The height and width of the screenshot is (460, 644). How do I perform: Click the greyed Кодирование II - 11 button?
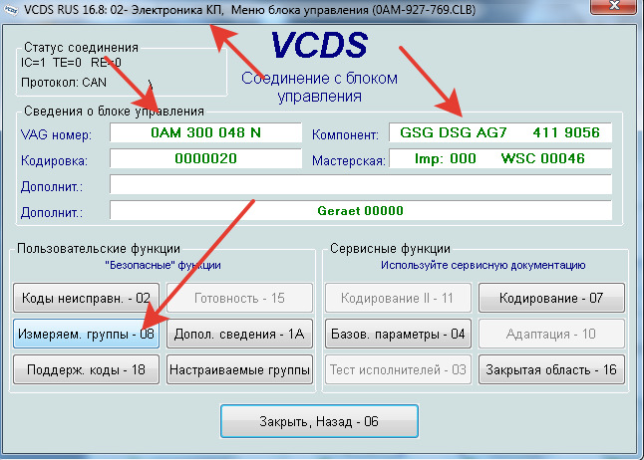click(x=398, y=298)
